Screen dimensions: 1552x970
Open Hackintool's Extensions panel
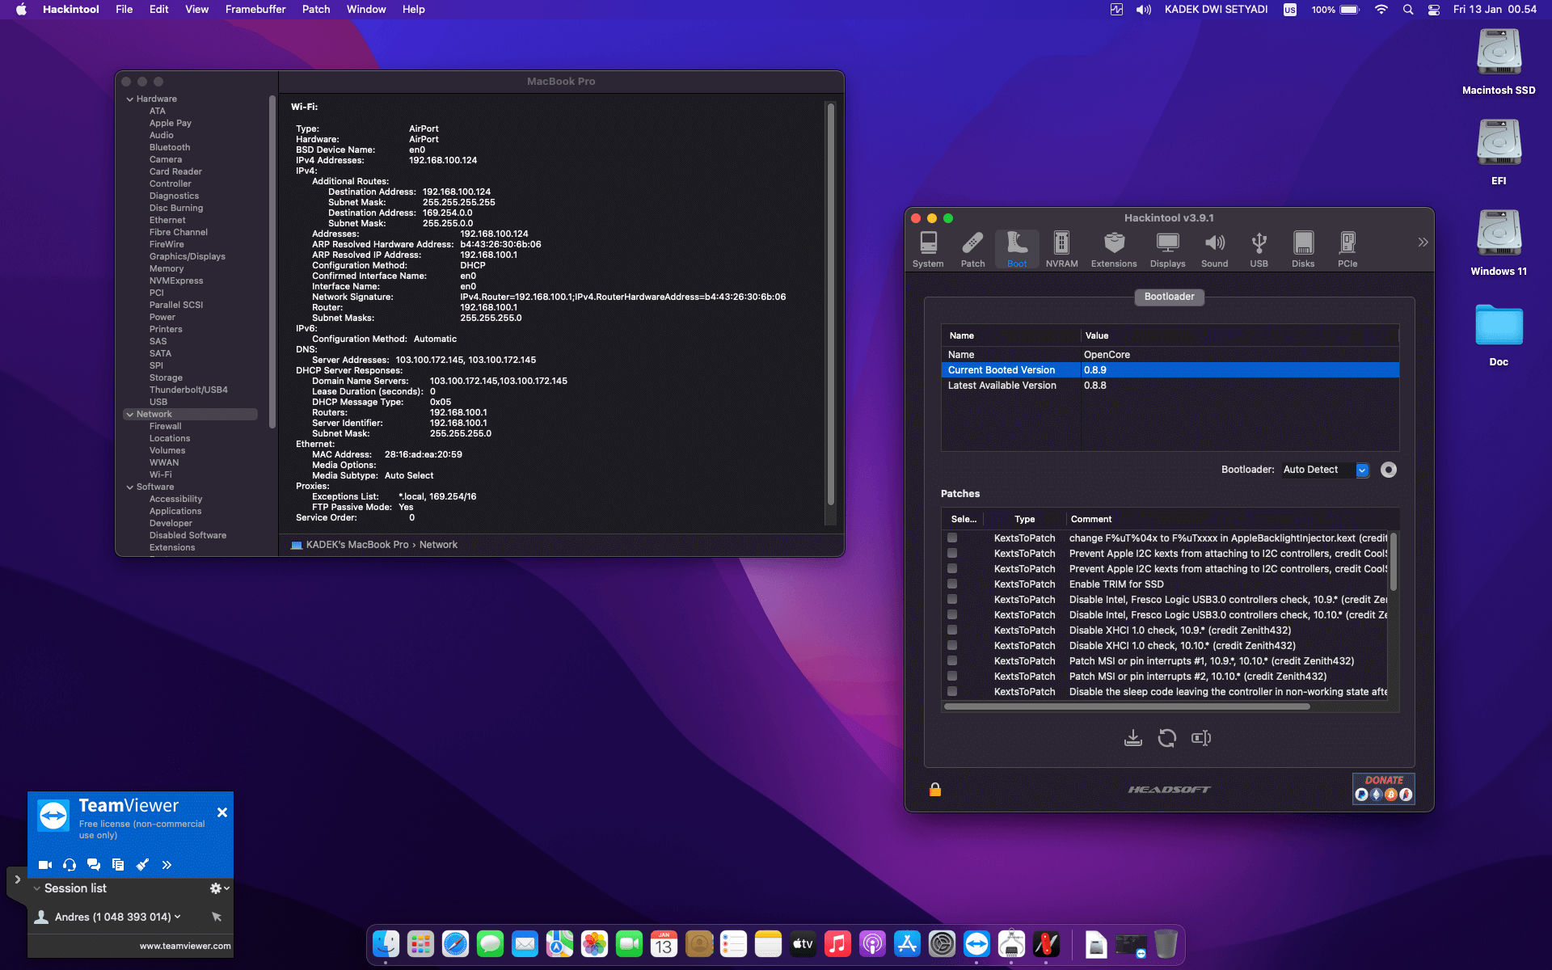[1114, 248]
